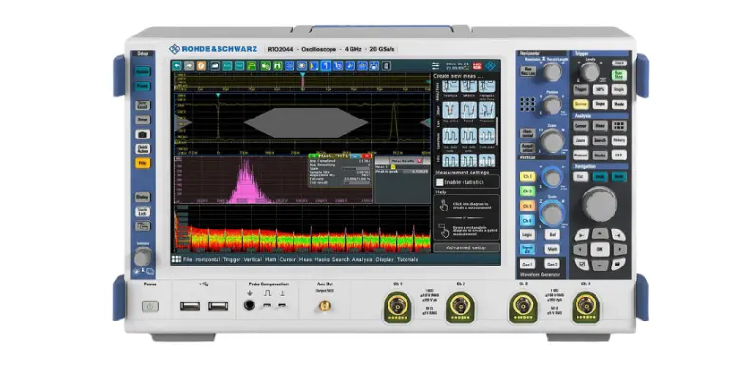Open the Trigger menu in menu bar
The image size is (738, 385).
click(230, 259)
